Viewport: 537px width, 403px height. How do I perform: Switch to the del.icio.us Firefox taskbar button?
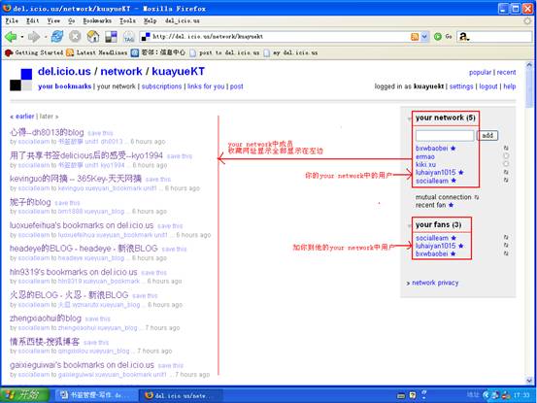pyautogui.click(x=181, y=395)
